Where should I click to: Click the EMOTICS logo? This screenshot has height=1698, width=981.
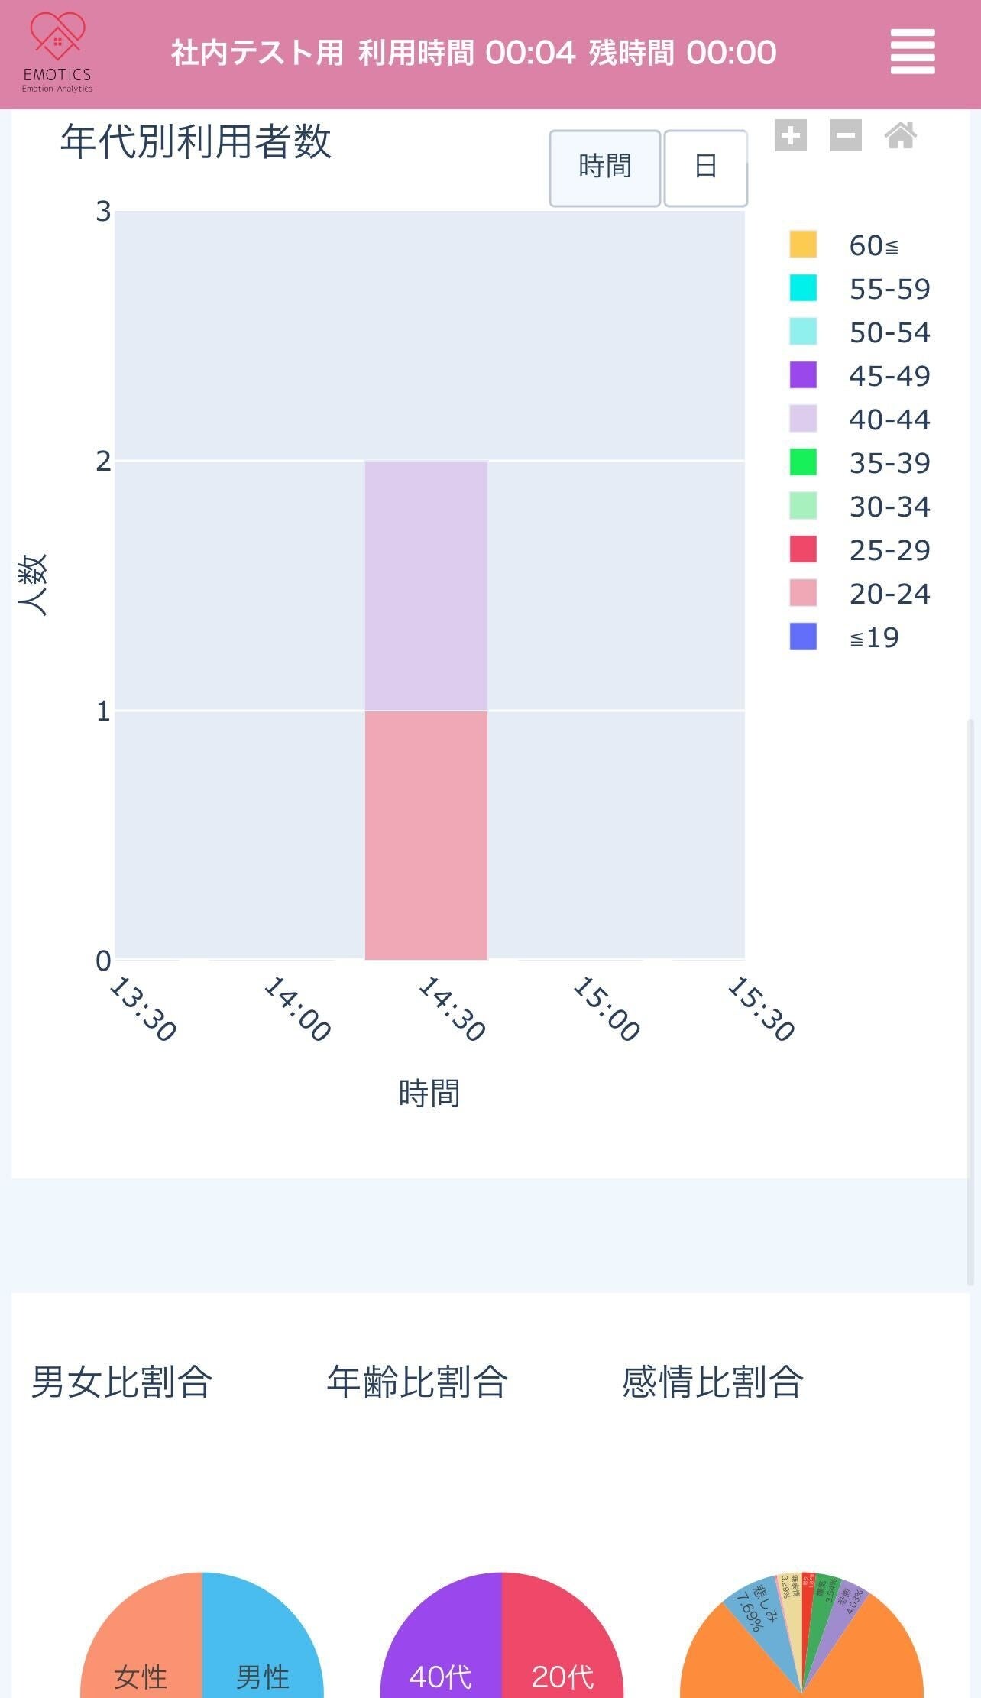click(x=57, y=53)
